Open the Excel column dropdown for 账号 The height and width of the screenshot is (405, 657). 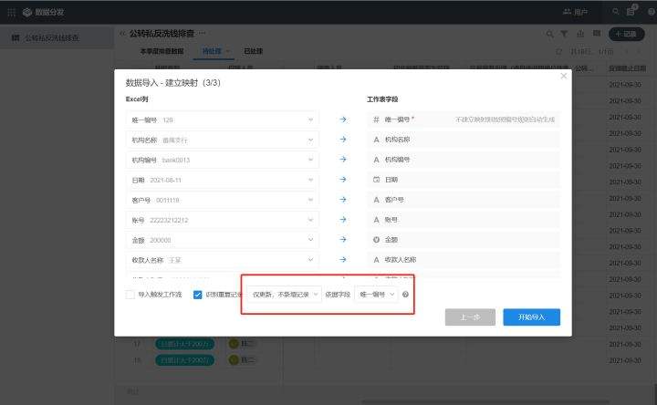pyautogui.click(x=222, y=220)
